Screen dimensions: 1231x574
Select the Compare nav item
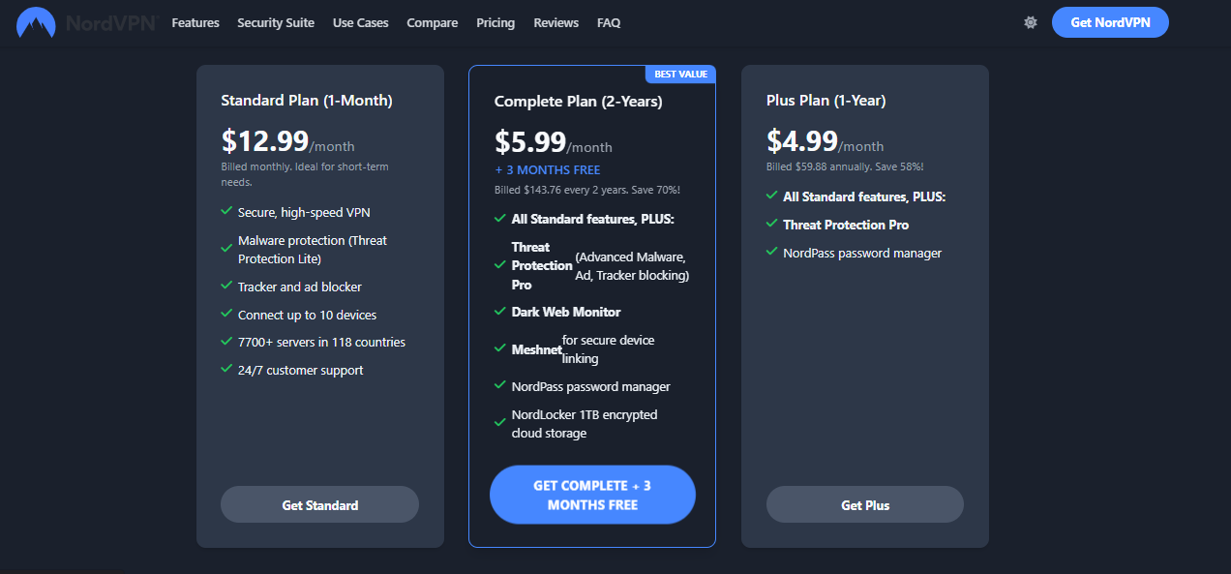point(433,22)
